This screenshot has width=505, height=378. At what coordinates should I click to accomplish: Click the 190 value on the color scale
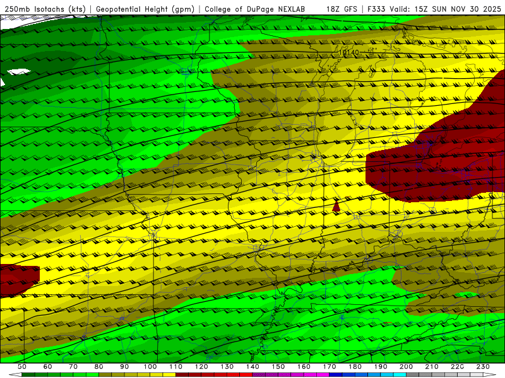tap(381, 367)
